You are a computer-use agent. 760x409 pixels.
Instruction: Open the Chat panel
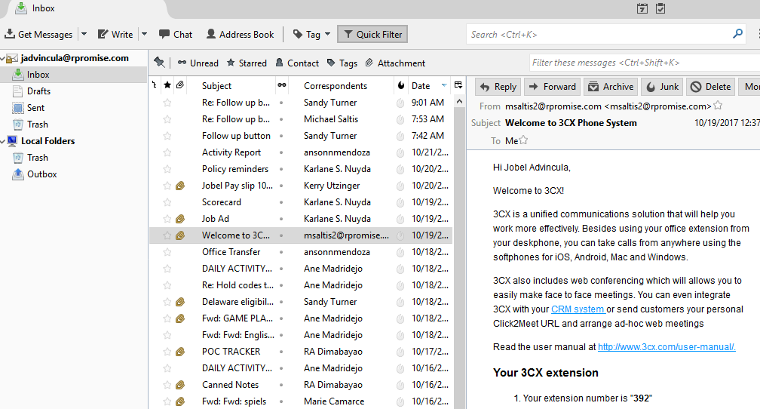[175, 34]
